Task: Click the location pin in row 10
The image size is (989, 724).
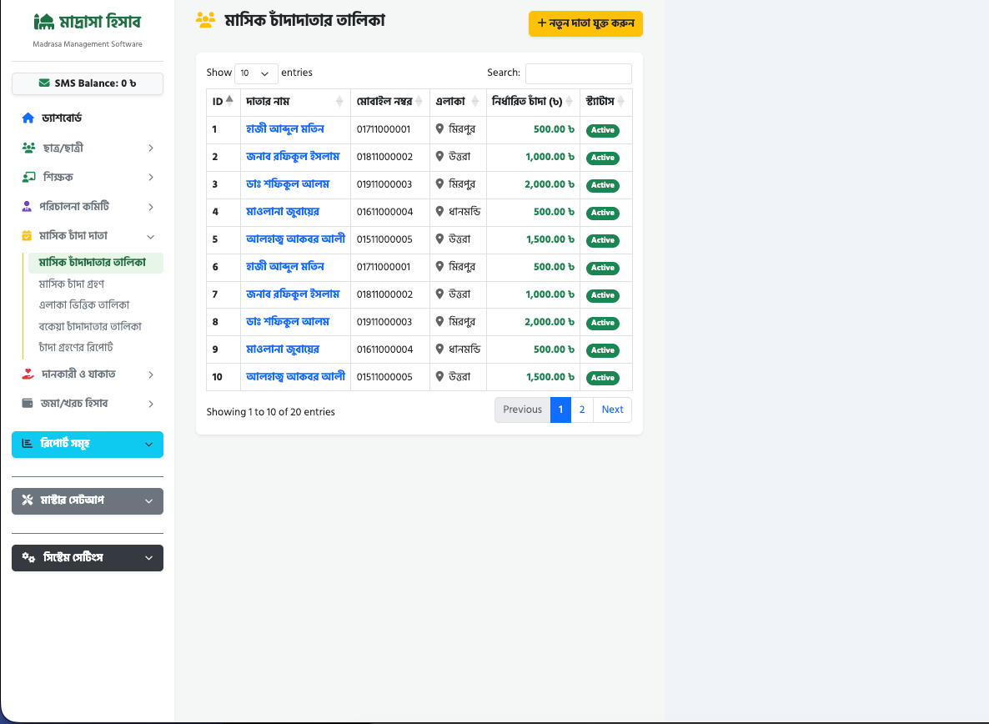Action: coord(439,377)
